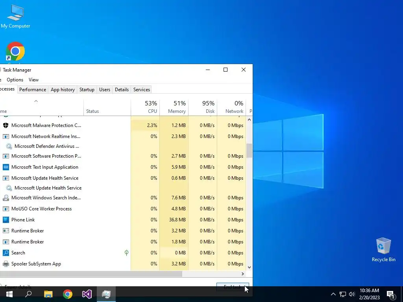The image size is (403, 302).
Task: Click the Search process magnifier icon
Action: 6,253
